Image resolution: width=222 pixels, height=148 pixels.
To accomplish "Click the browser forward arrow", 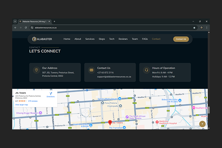I will [20, 28].
